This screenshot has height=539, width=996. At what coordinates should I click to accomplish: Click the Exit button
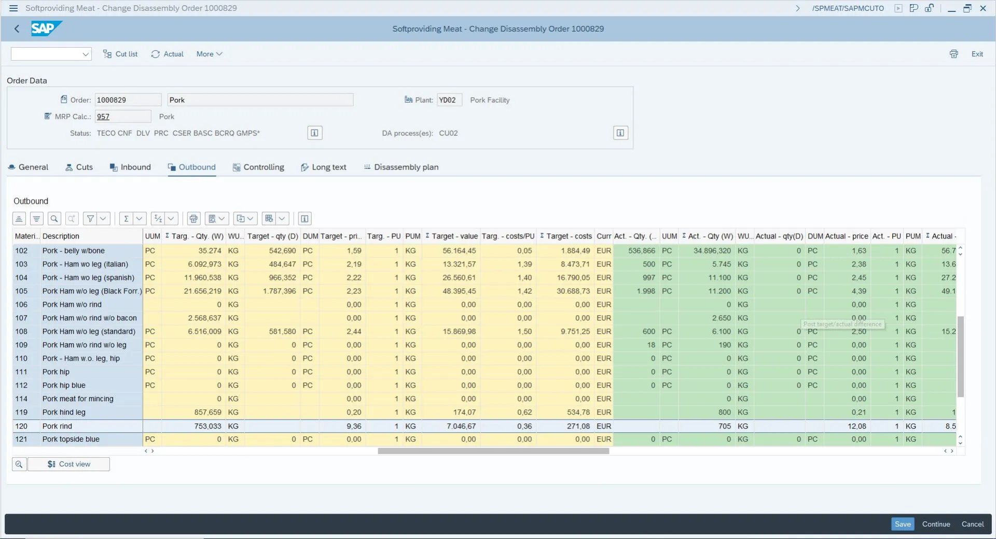(x=977, y=54)
